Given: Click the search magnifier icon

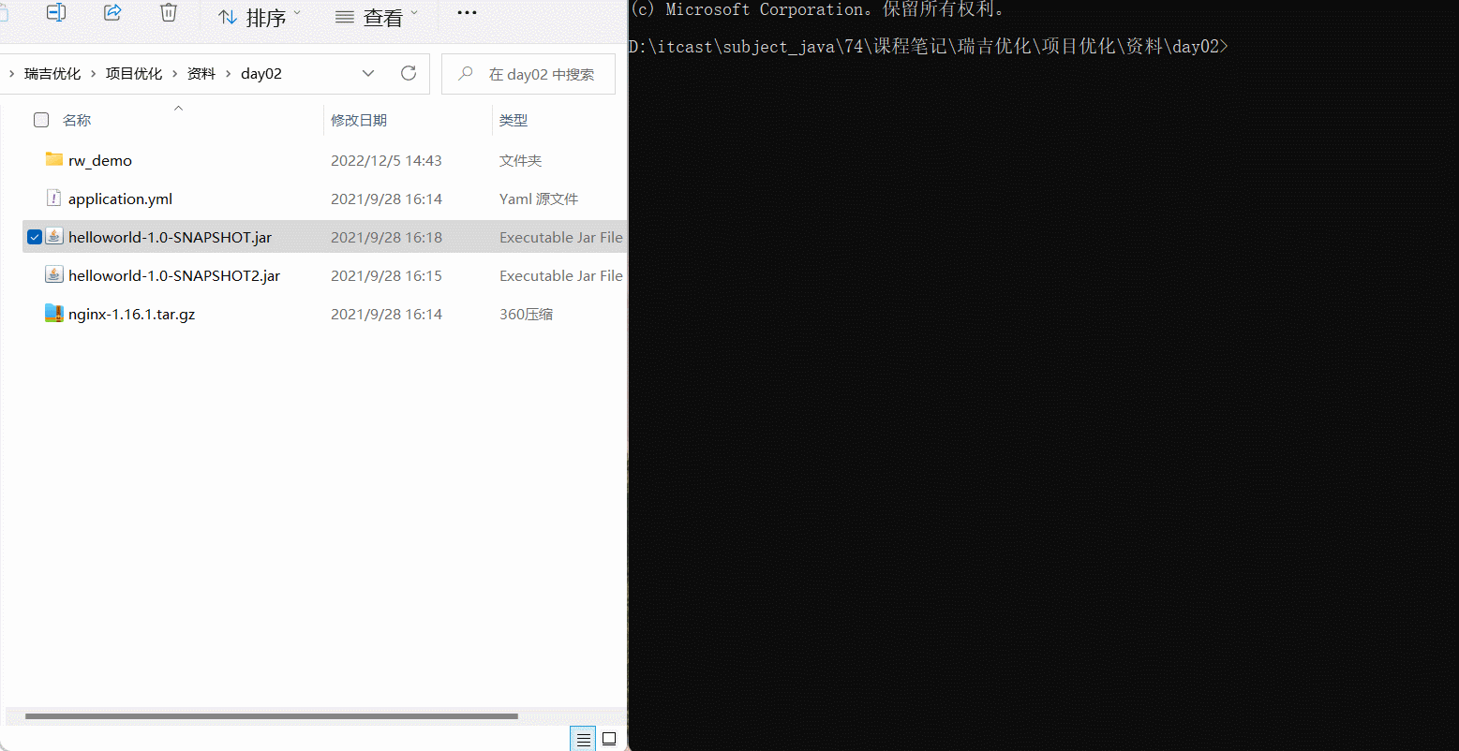Looking at the screenshot, I should pos(466,74).
